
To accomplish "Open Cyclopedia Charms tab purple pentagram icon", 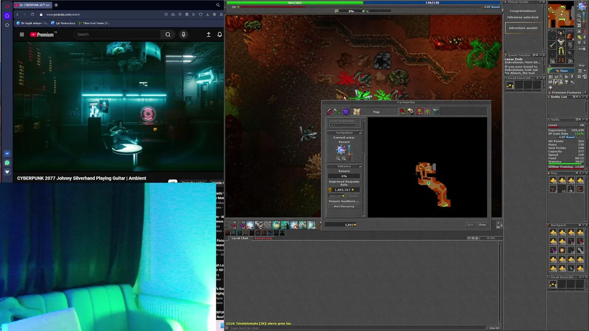I will 346,112.
